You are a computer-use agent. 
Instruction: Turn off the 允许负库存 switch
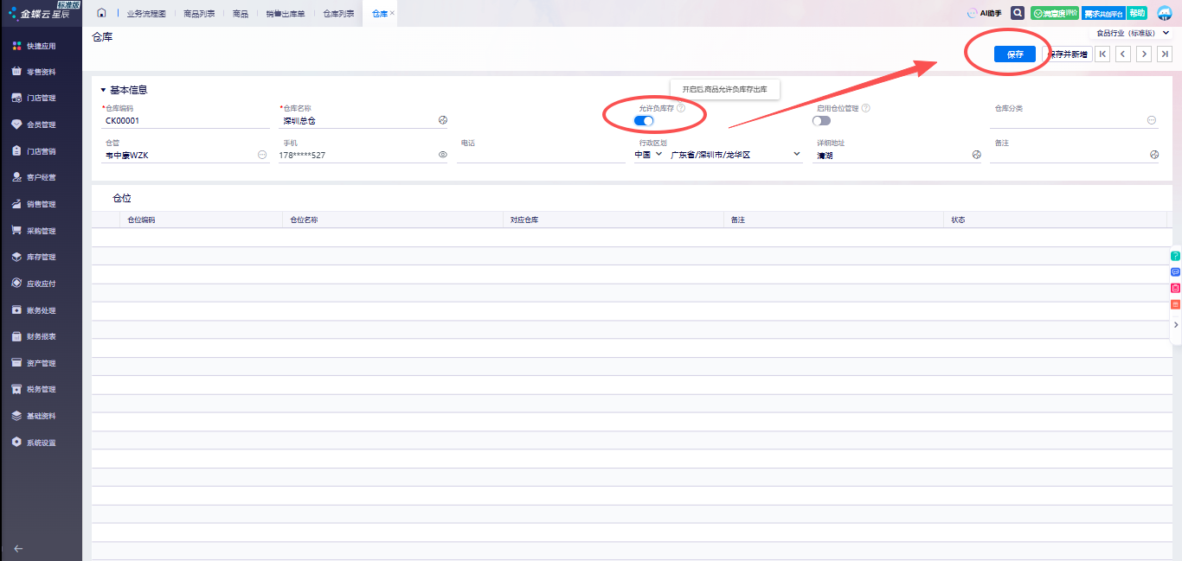pos(644,121)
